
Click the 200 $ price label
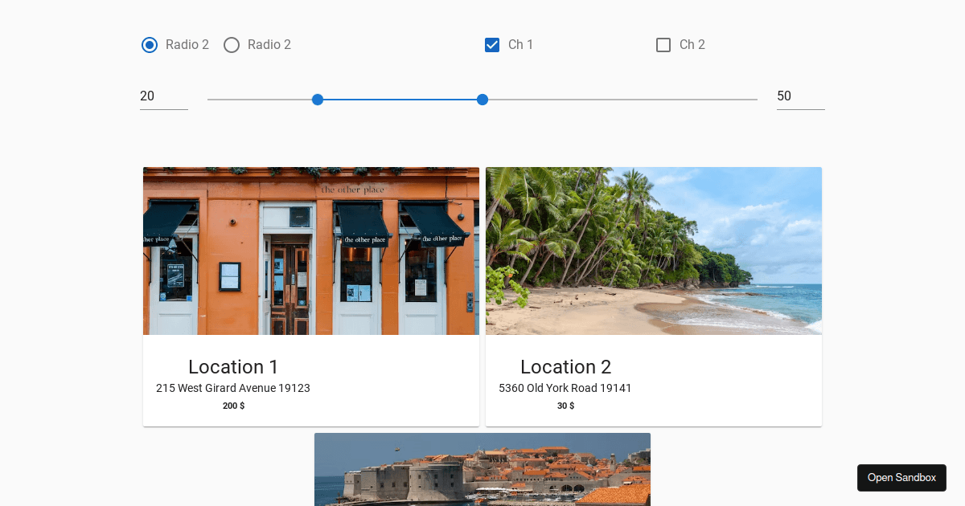[233, 406]
